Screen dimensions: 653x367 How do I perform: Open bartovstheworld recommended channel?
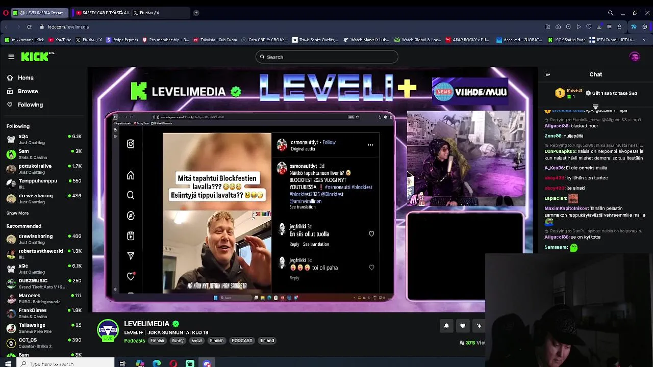point(43,254)
